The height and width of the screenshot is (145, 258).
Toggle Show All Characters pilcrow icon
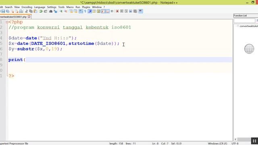85,11
